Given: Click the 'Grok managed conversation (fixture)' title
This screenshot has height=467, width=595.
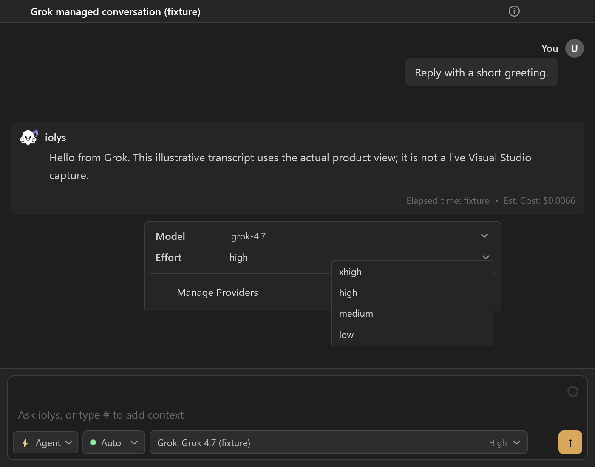Looking at the screenshot, I should pyautogui.click(x=116, y=12).
